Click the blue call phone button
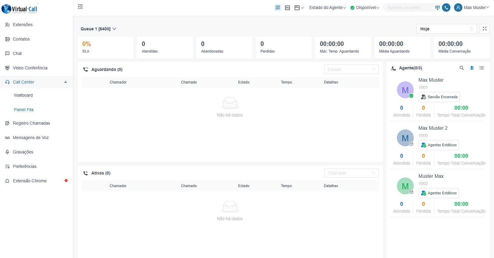 click(446, 8)
